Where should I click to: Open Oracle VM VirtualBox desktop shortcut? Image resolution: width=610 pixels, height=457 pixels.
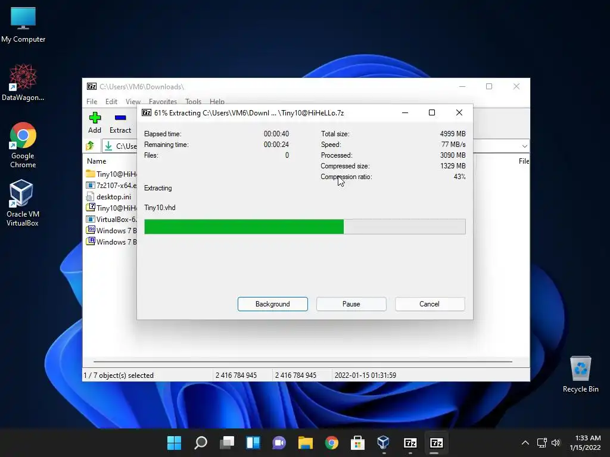coord(22,203)
